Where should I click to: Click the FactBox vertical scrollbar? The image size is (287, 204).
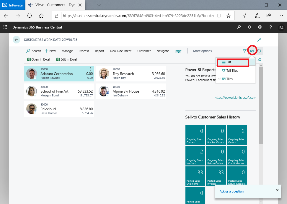pyautogui.click(x=261, y=106)
